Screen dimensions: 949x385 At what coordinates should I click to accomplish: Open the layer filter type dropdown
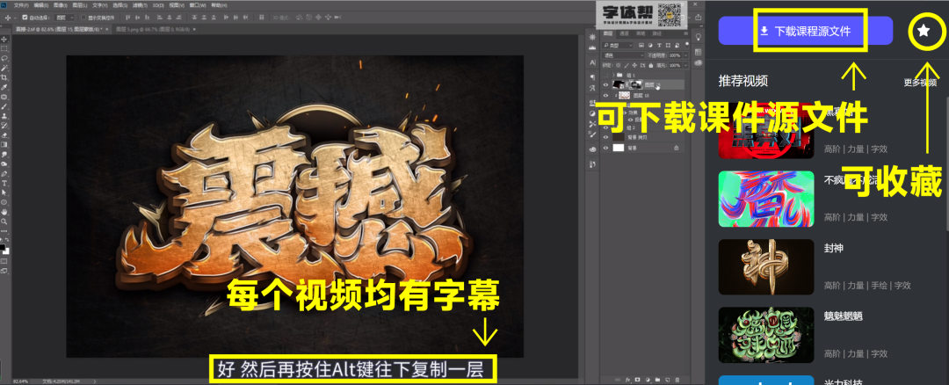click(618, 46)
